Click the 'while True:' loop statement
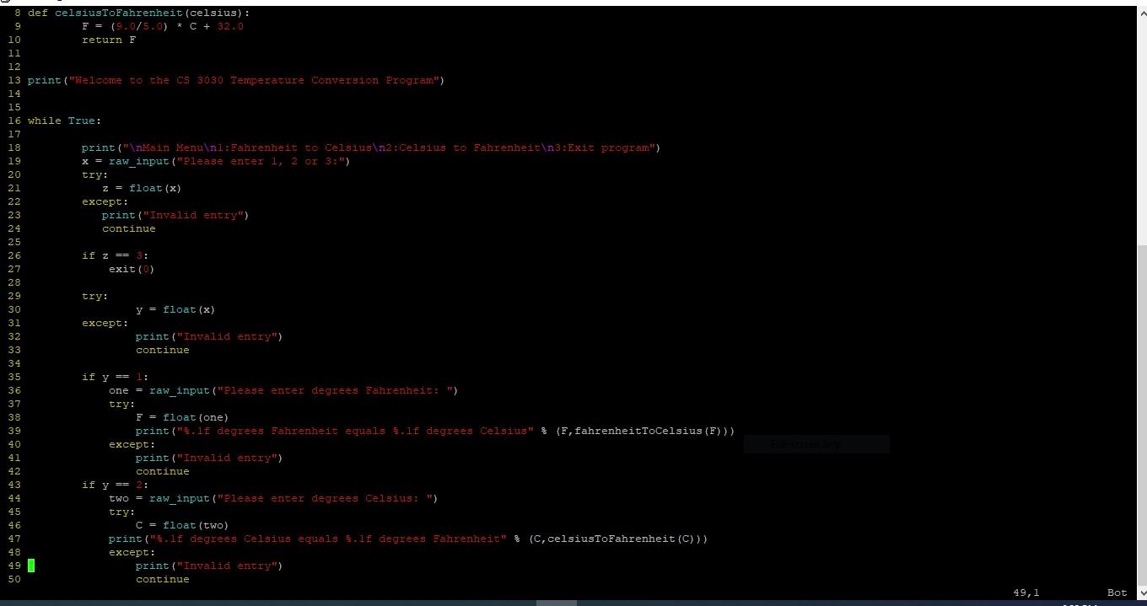Viewport: 1147px width, 606px height. [x=64, y=121]
